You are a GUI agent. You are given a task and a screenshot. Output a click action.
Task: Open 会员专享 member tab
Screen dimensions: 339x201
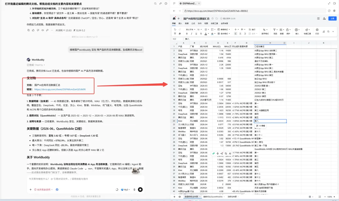224,23
